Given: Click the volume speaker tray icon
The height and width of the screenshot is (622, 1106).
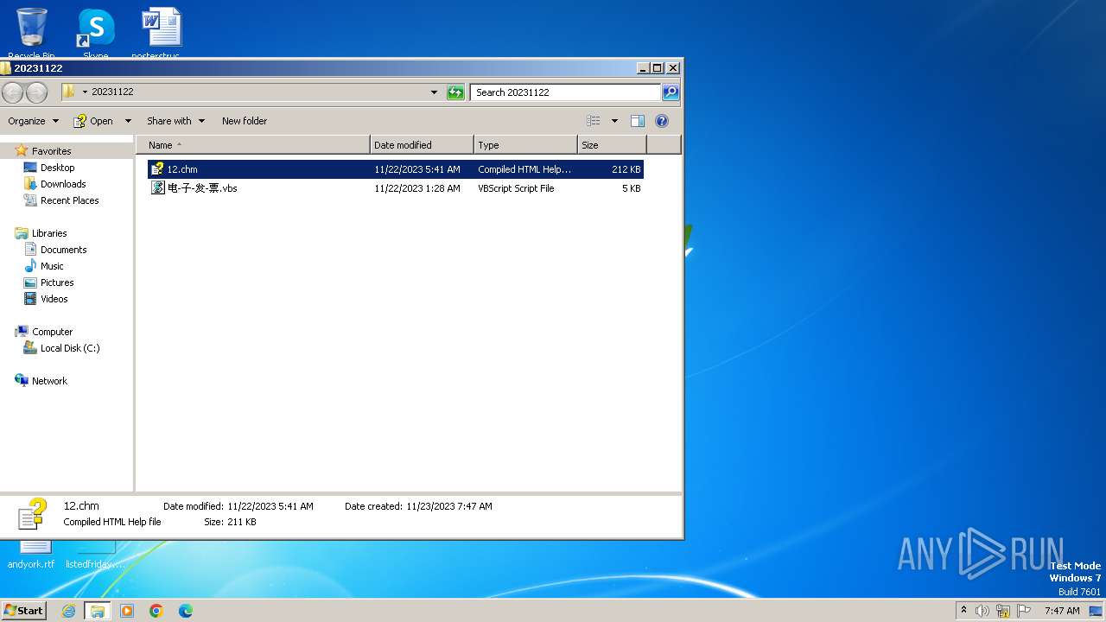Looking at the screenshot, I should tap(982, 611).
